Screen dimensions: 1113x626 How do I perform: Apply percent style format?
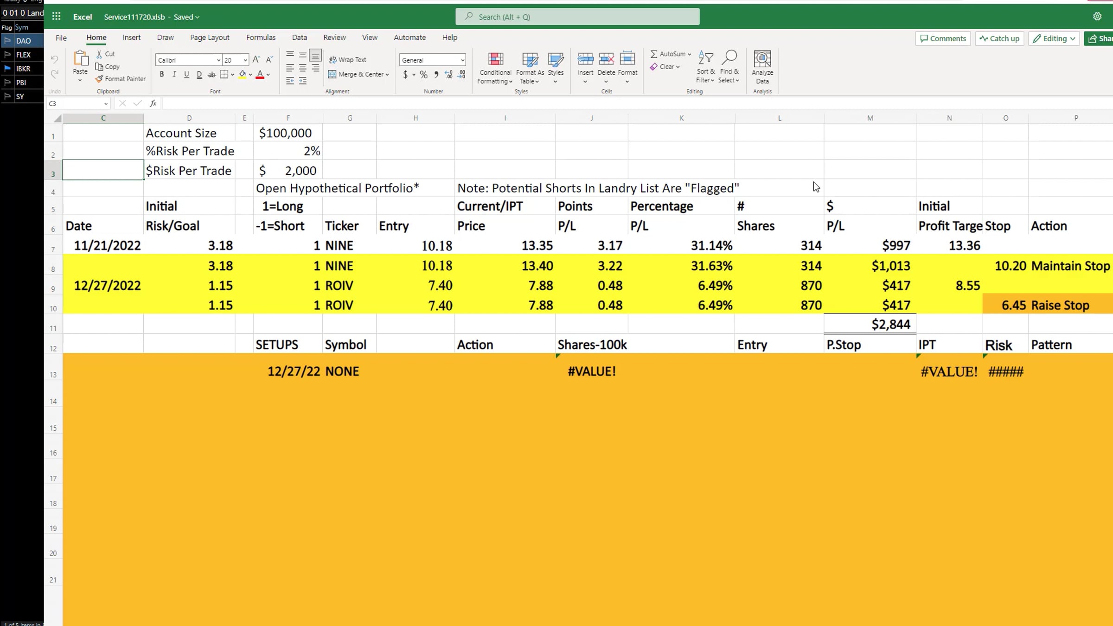point(423,74)
